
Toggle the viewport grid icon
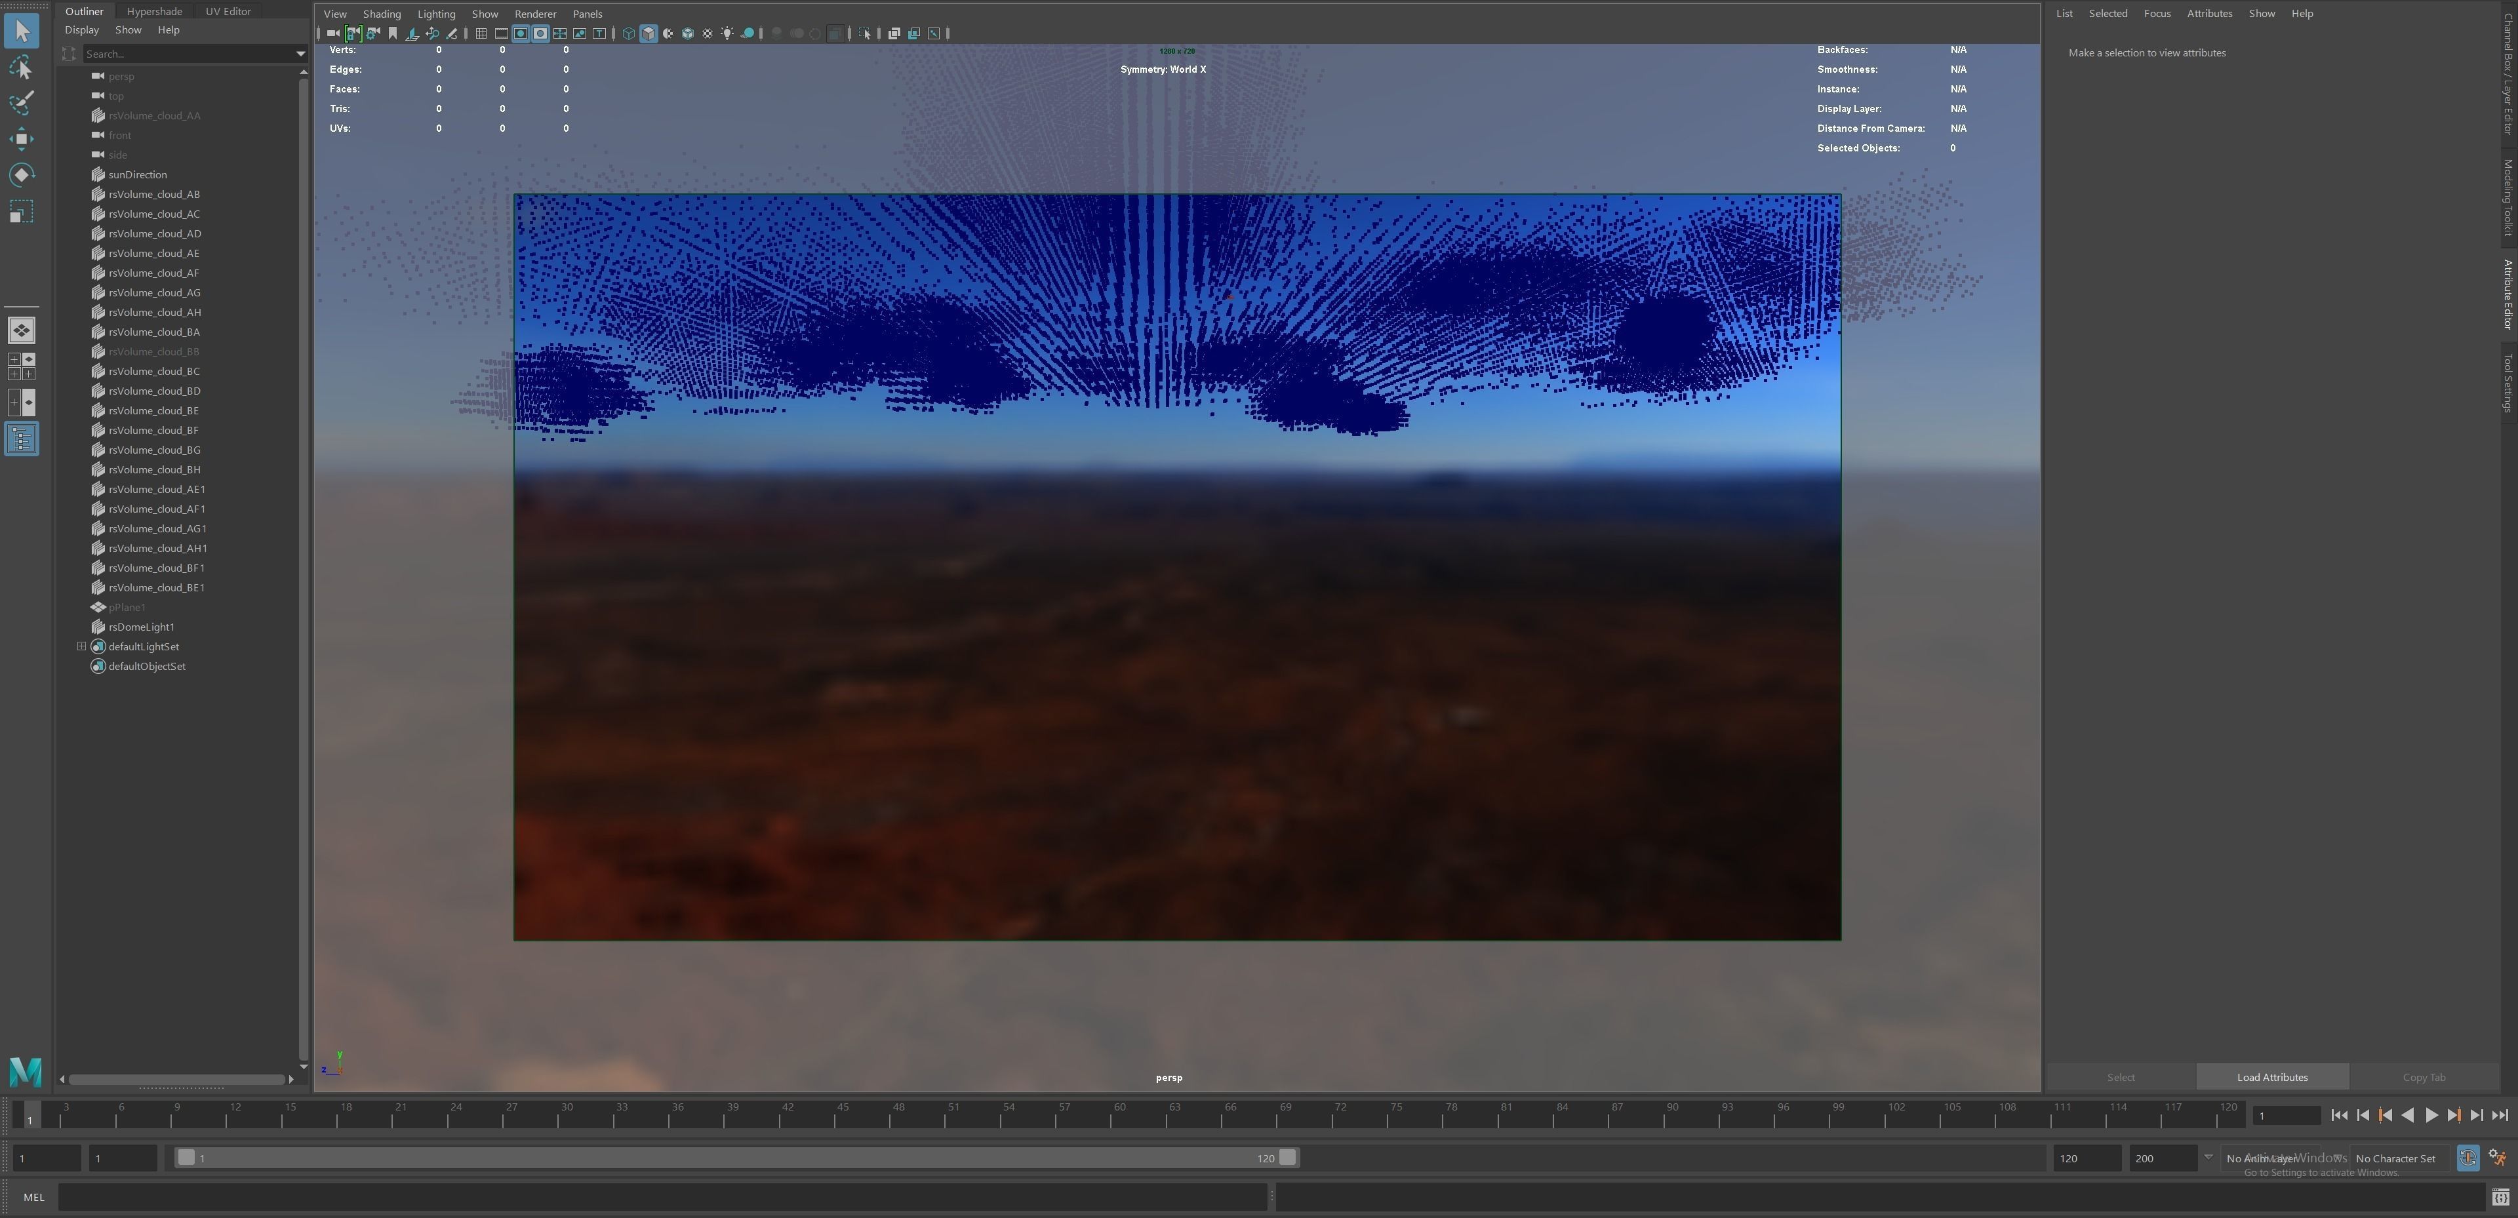pyautogui.click(x=481, y=33)
